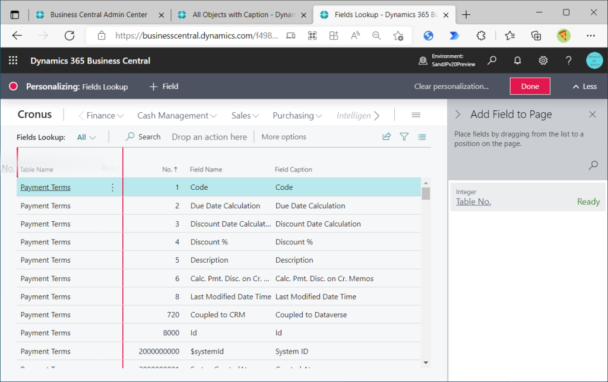Expand the Sales menu
This screenshot has height=382, width=608.
245,116
